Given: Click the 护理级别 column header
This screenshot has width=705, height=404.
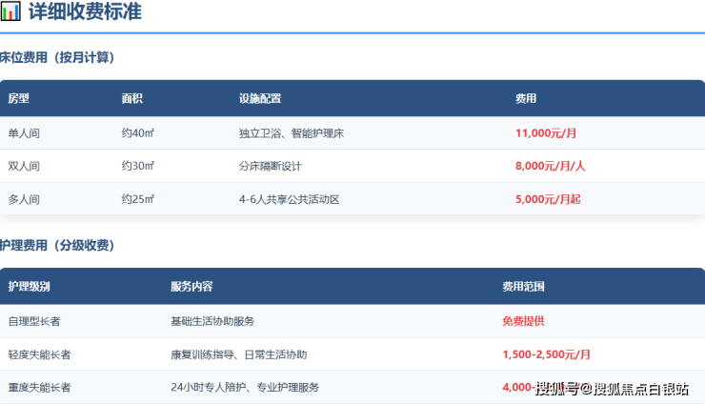Looking at the screenshot, I should click(30, 286).
